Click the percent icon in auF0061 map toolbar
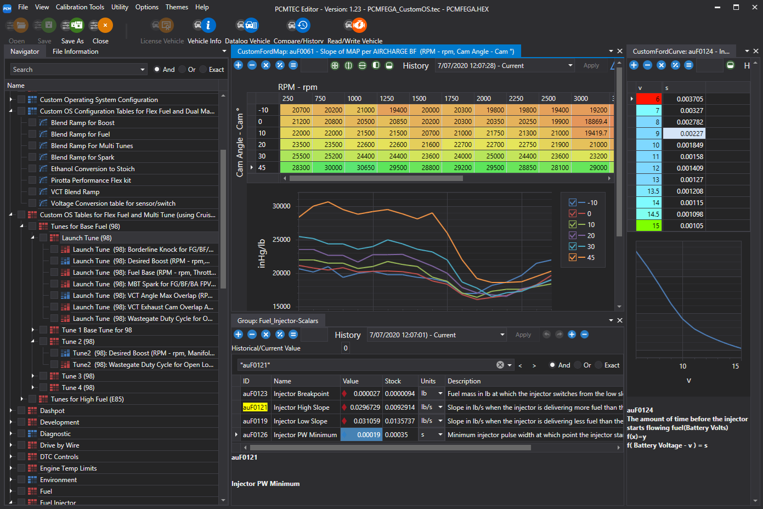Image resolution: width=763 pixels, height=509 pixels. (x=280, y=65)
